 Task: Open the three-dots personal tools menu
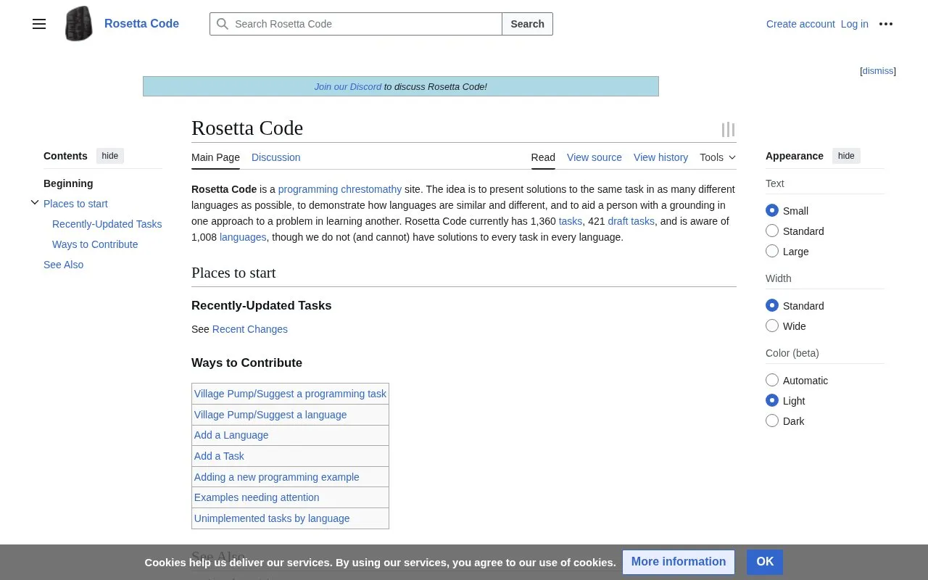[886, 24]
